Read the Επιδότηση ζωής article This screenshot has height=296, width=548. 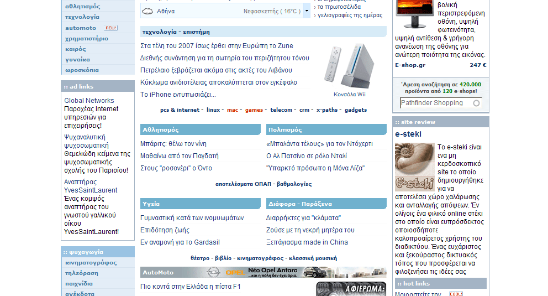point(165,230)
